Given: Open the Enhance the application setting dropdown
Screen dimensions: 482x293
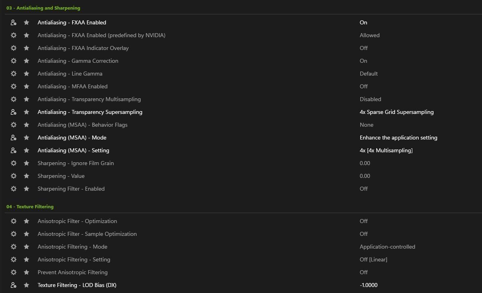Looking at the screenshot, I should coord(398,138).
